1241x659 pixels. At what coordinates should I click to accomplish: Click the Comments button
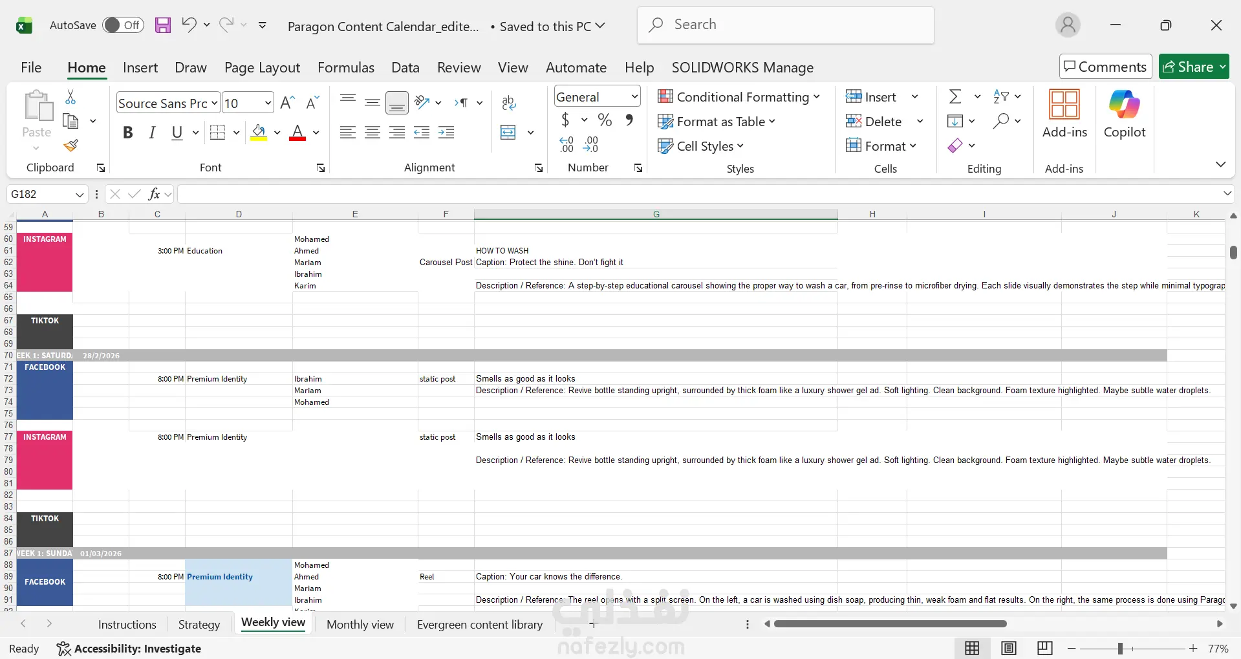(x=1105, y=67)
